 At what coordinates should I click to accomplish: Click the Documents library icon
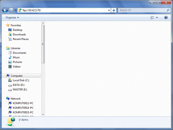[10, 53]
